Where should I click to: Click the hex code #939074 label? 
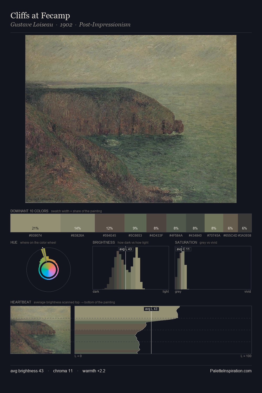tap(35, 235)
